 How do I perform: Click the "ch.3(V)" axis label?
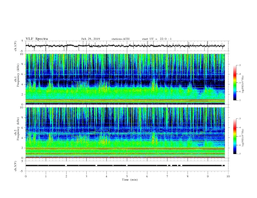(16, 166)
